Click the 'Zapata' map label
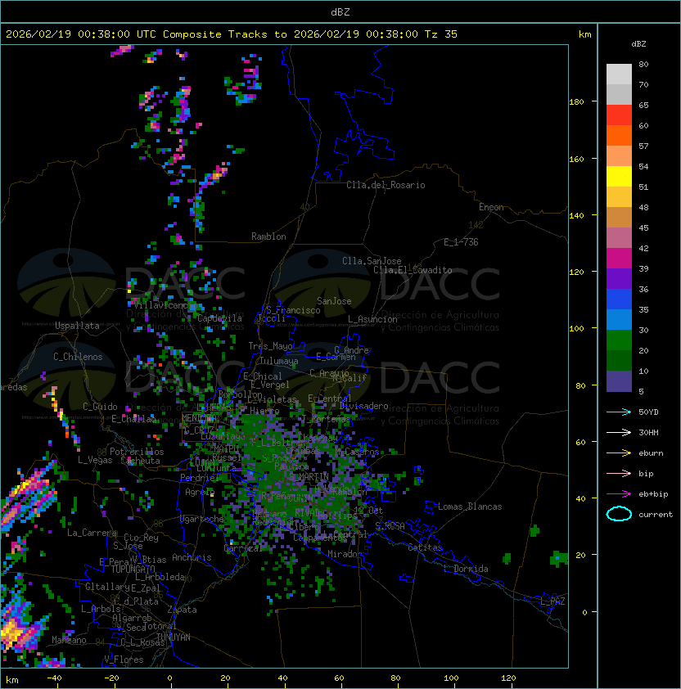 [182, 610]
